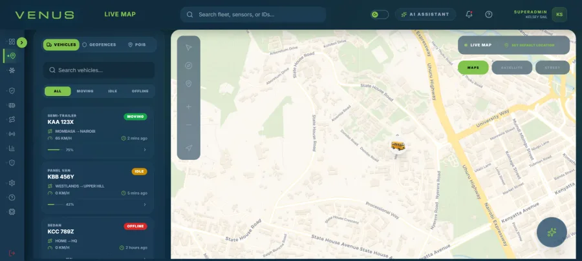The width and height of the screenshot is (582, 261).
Task: Open the bottom cog configuration sidebar icon
Action: click(12, 212)
